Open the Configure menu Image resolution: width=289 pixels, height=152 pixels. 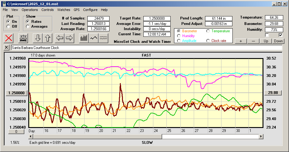pyautogui.click(x=90, y=10)
